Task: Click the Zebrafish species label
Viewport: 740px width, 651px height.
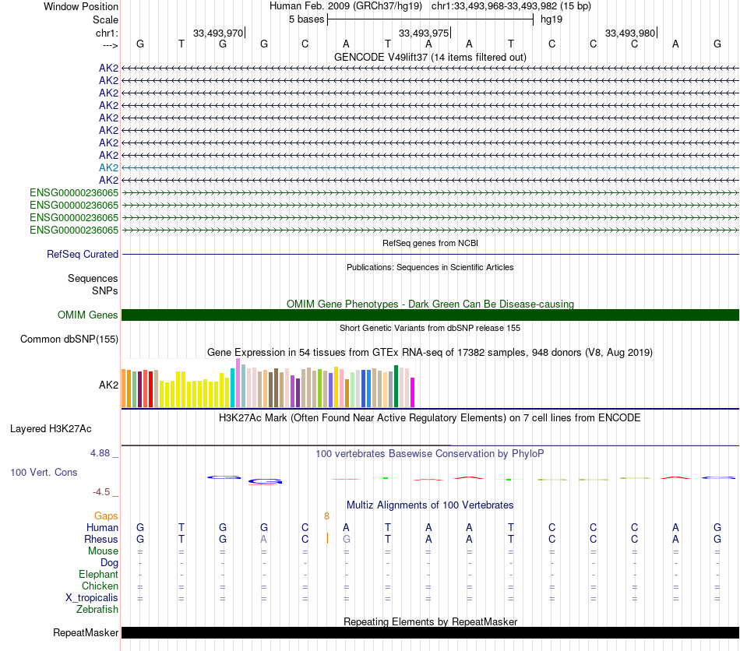Action: 97,609
